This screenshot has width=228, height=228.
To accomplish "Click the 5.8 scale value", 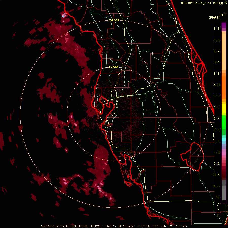I will (217, 85).
